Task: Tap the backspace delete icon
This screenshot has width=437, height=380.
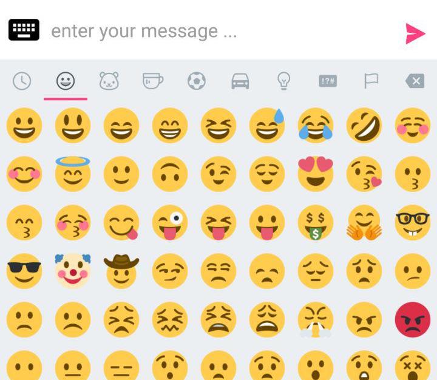Action: [415, 81]
